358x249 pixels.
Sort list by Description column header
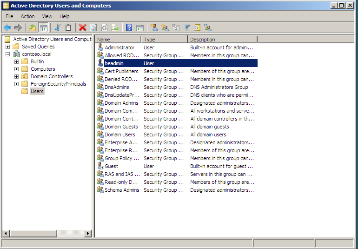click(223, 39)
